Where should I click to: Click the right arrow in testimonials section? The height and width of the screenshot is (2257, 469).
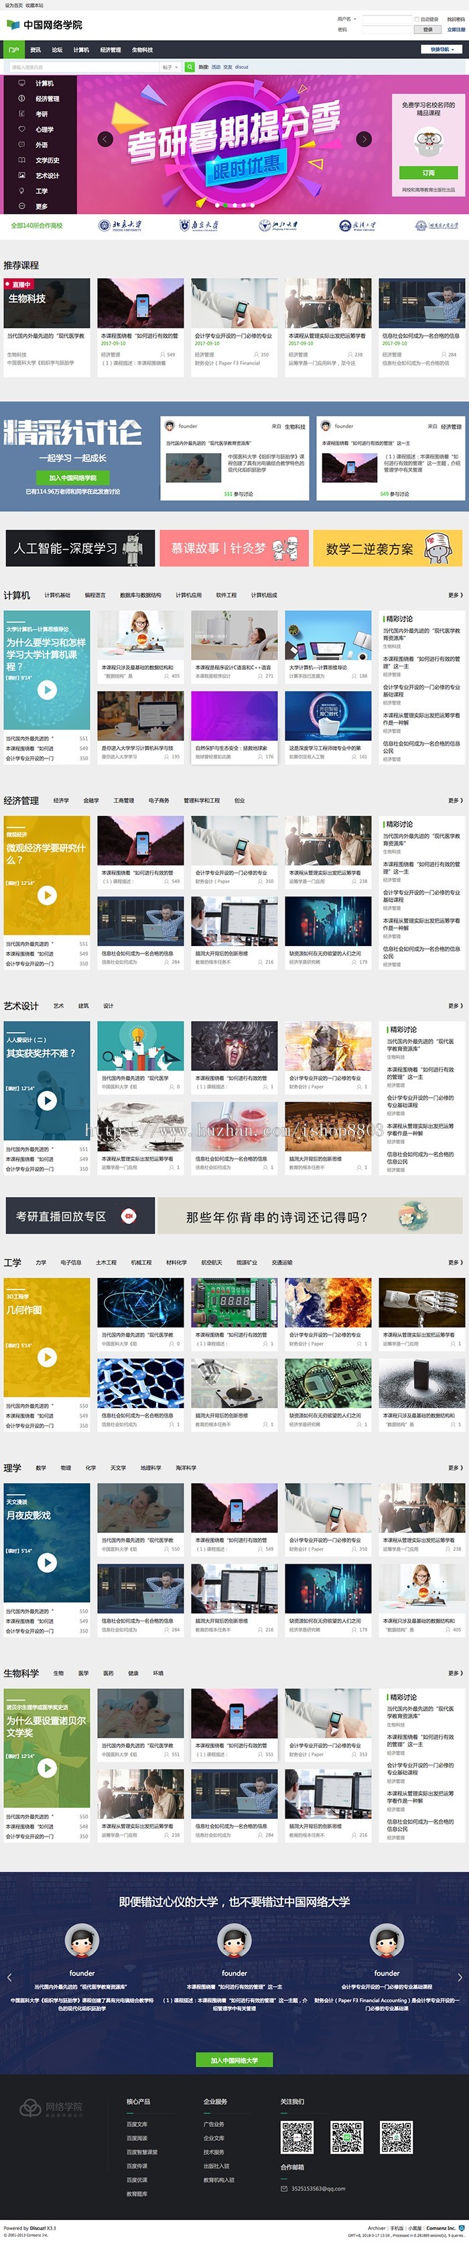coord(460,1977)
